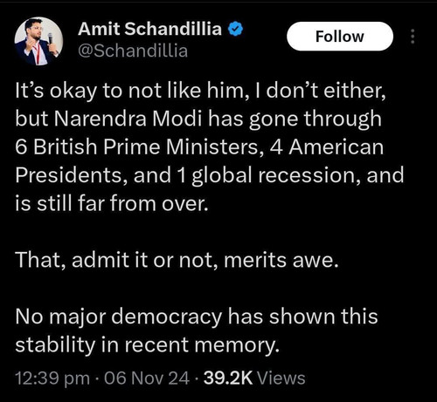437x402 pixels.
Task: Select the line "is still far from over."
Action: (x=112, y=203)
